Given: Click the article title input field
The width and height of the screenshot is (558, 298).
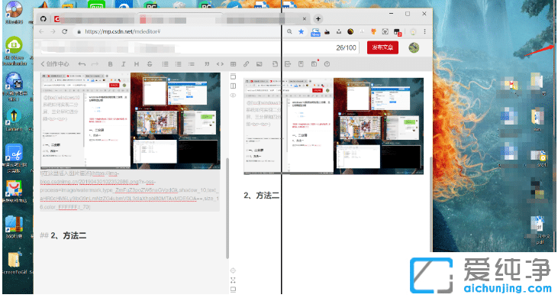Looking at the screenshot, I should coord(199,47).
